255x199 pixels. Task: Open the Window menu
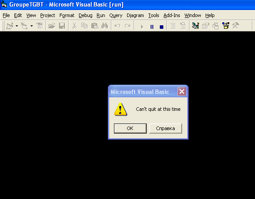pos(193,15)
